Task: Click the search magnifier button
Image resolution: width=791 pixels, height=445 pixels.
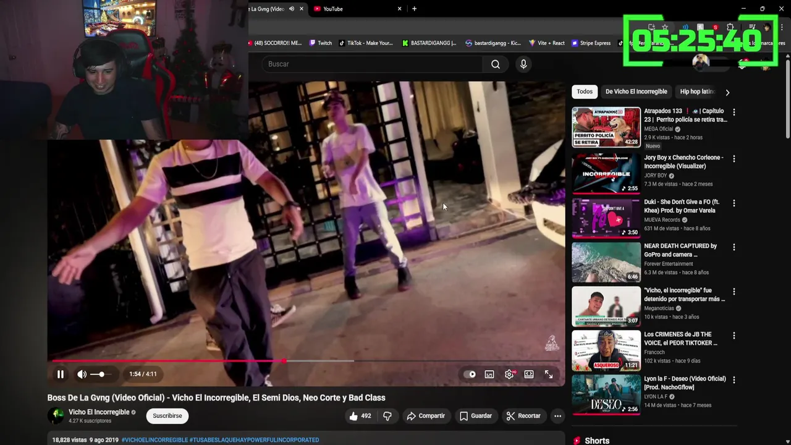Action: 496,64
